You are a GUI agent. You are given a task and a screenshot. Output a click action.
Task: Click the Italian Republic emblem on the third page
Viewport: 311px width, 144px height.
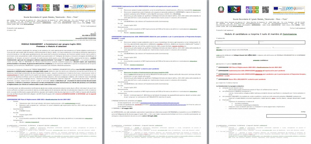coord(221,9)
